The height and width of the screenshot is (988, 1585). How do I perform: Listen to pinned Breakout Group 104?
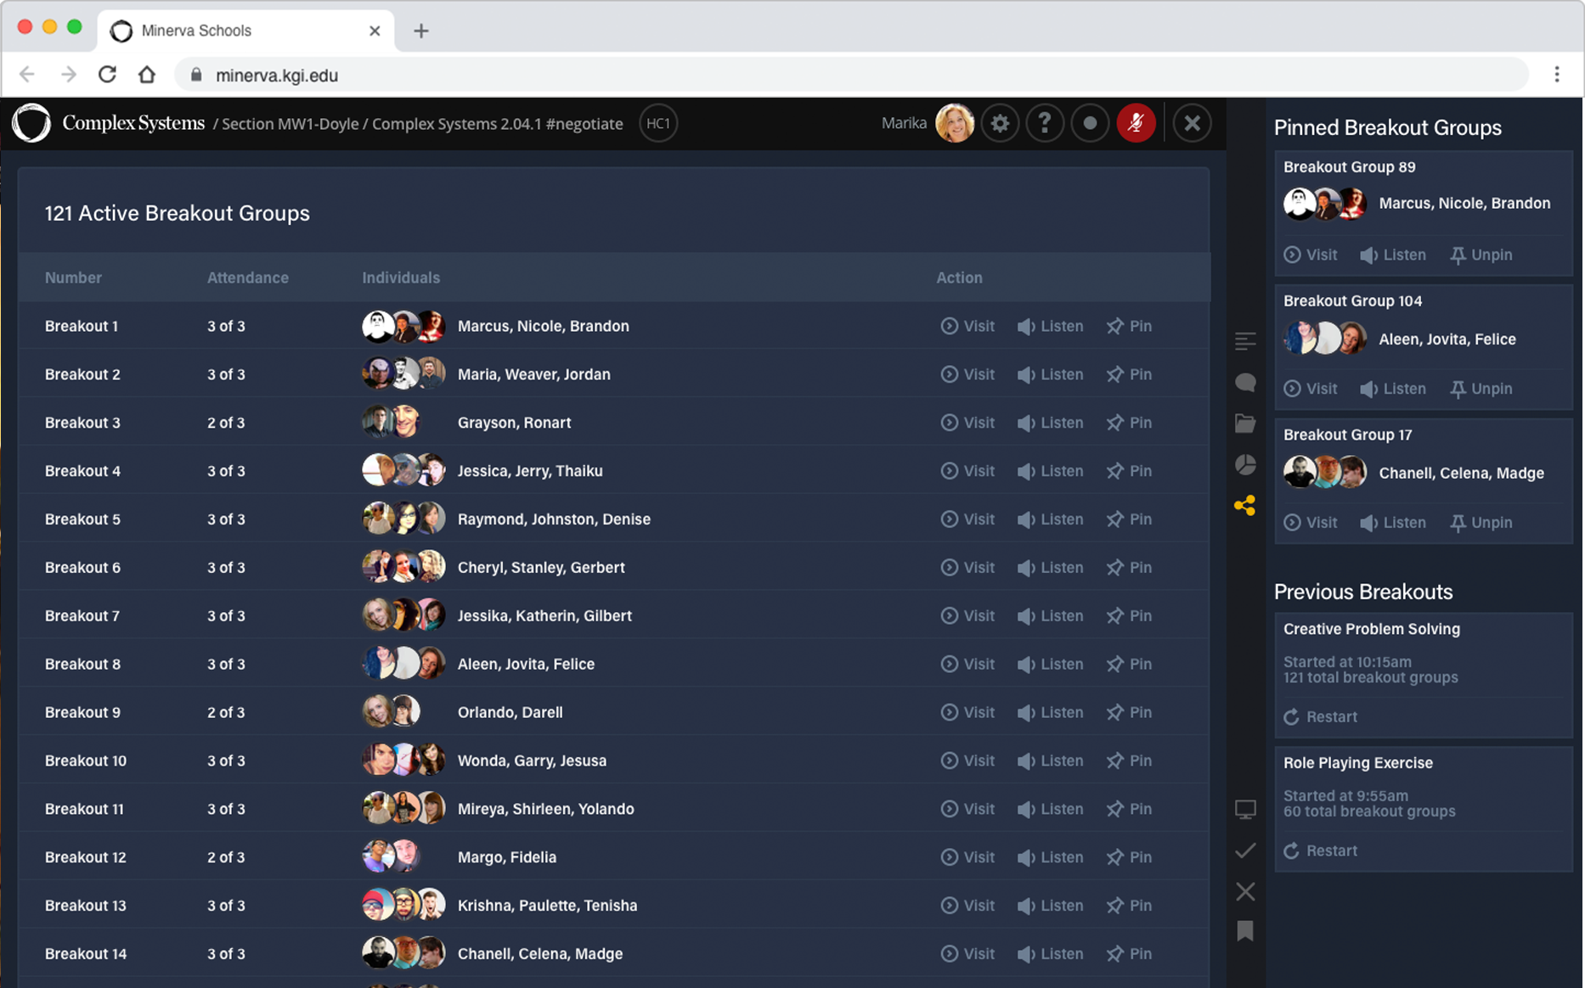coord(1392,390)
